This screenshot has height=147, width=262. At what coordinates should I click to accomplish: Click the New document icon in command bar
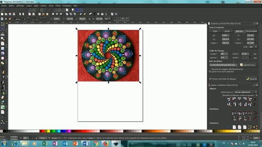coord(2,14)
